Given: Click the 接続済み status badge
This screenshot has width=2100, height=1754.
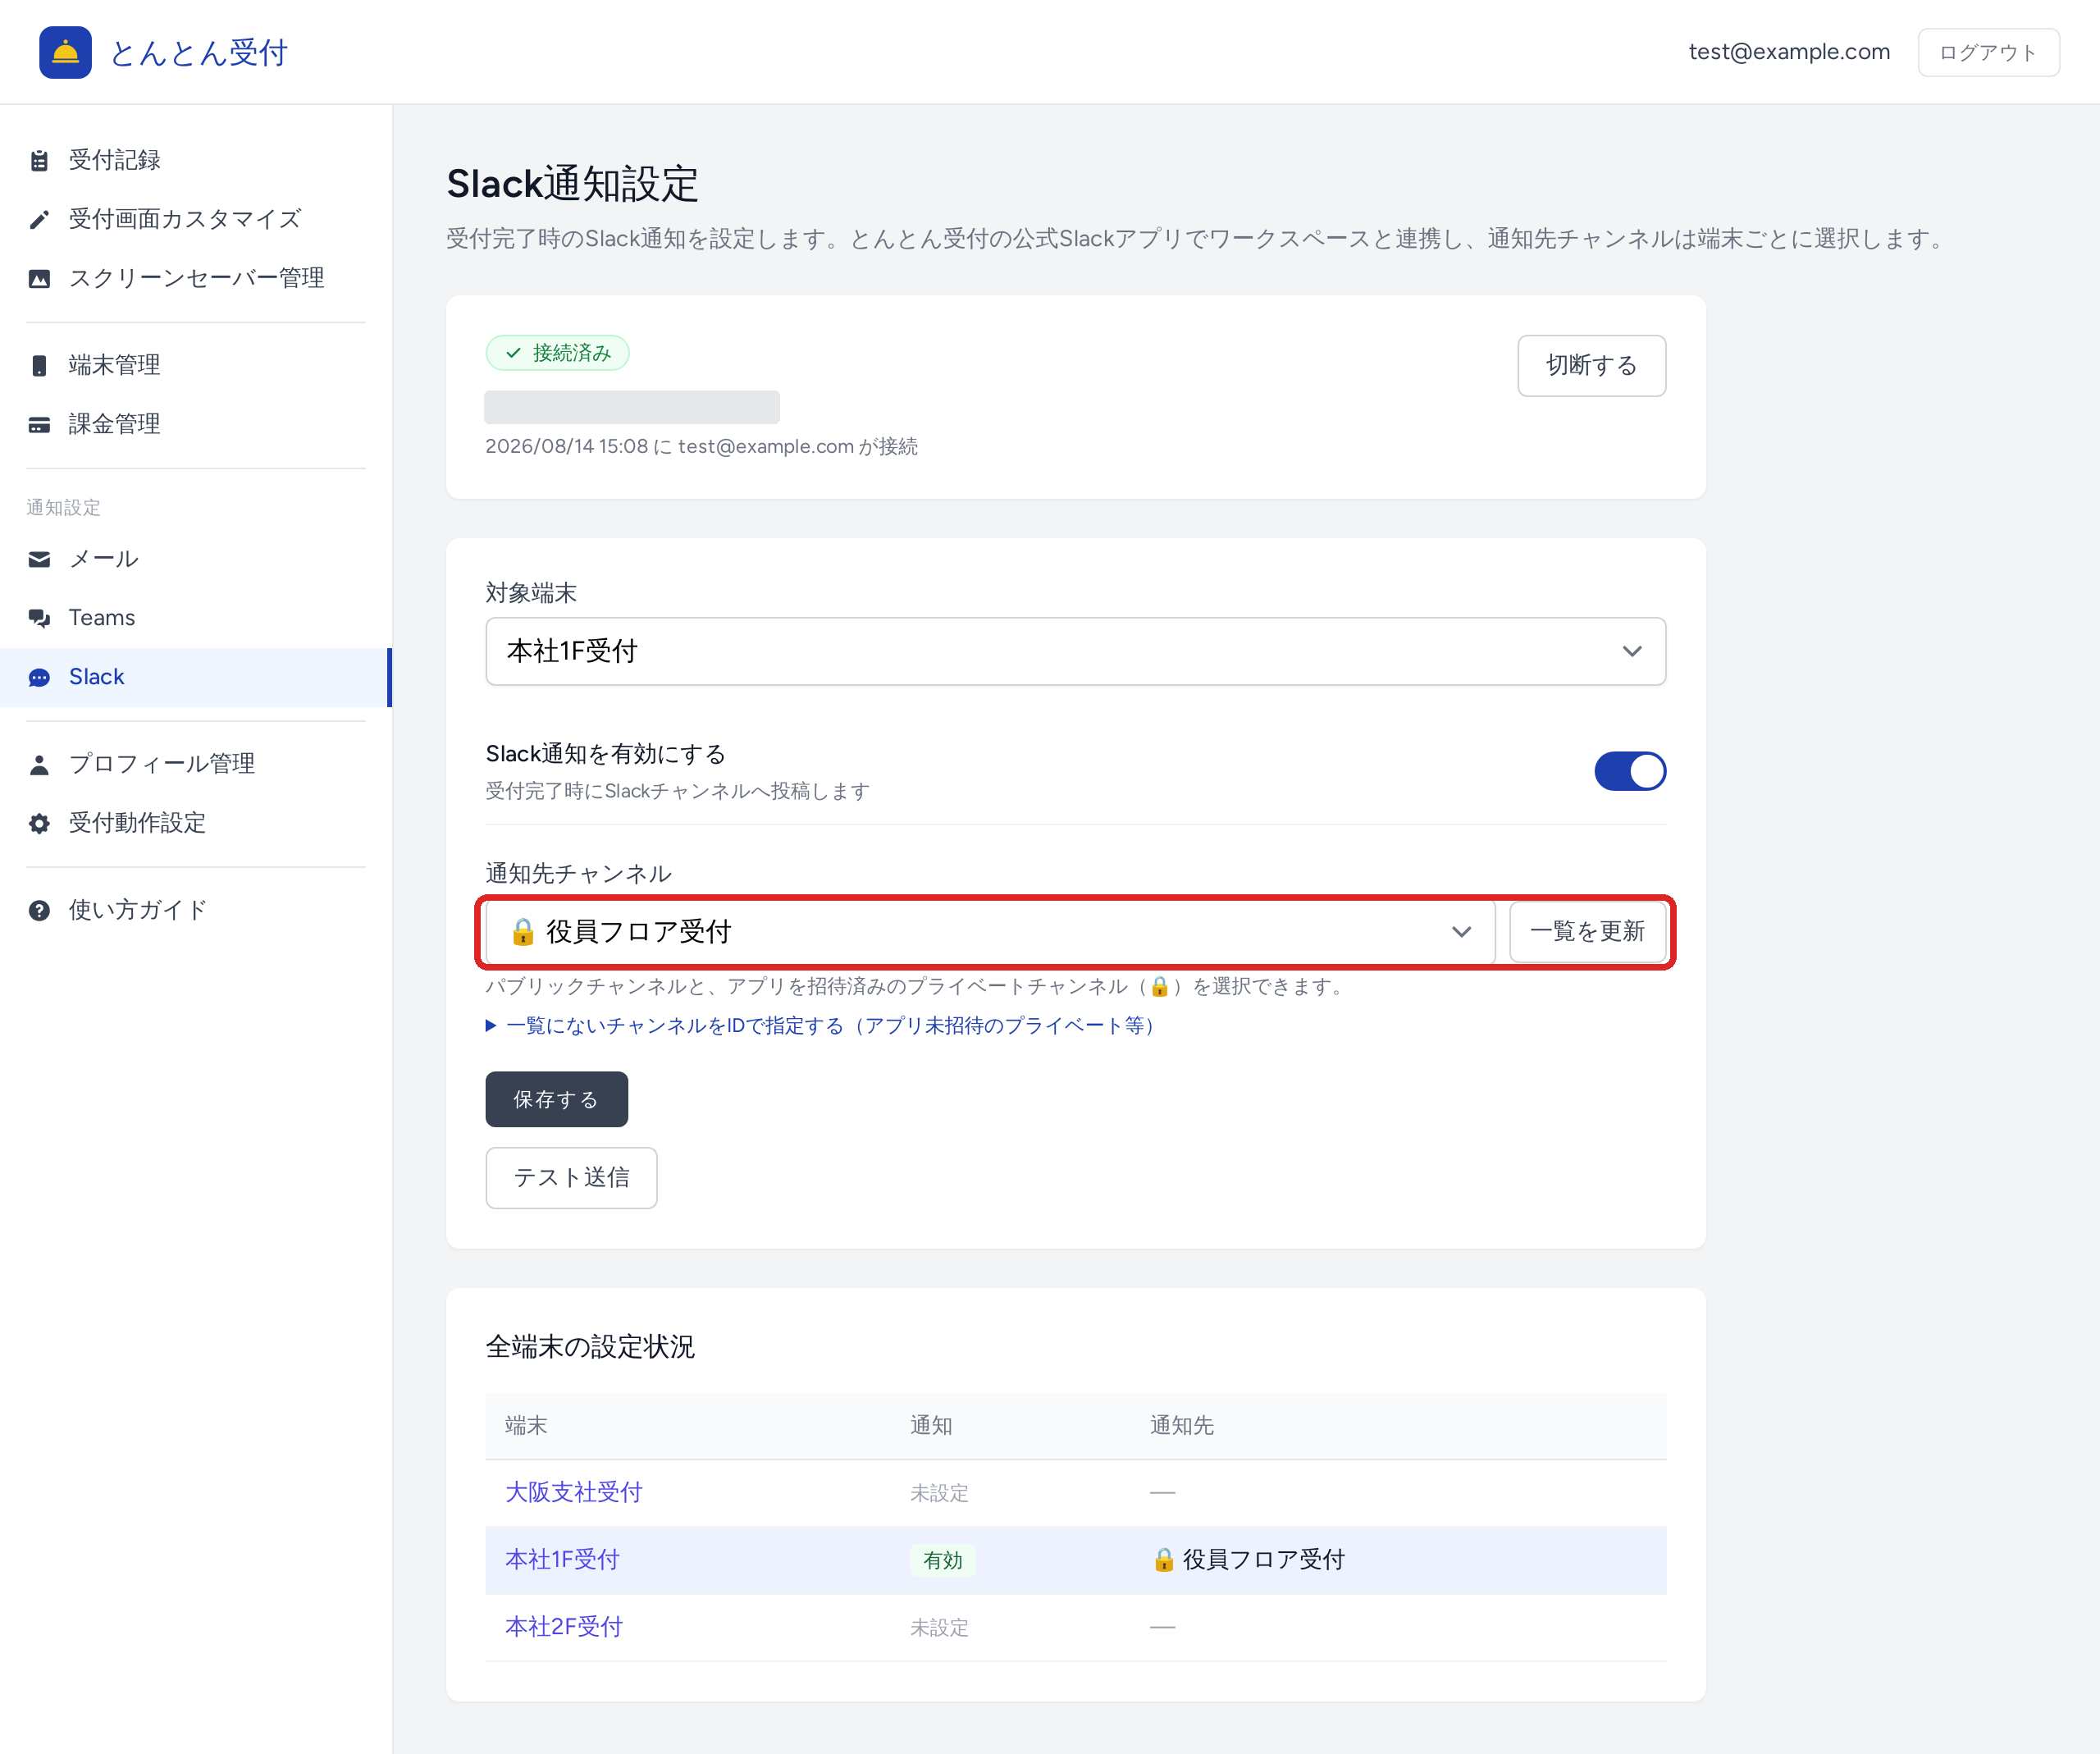Looking at the screenshot, I should (x=557, y=353).
